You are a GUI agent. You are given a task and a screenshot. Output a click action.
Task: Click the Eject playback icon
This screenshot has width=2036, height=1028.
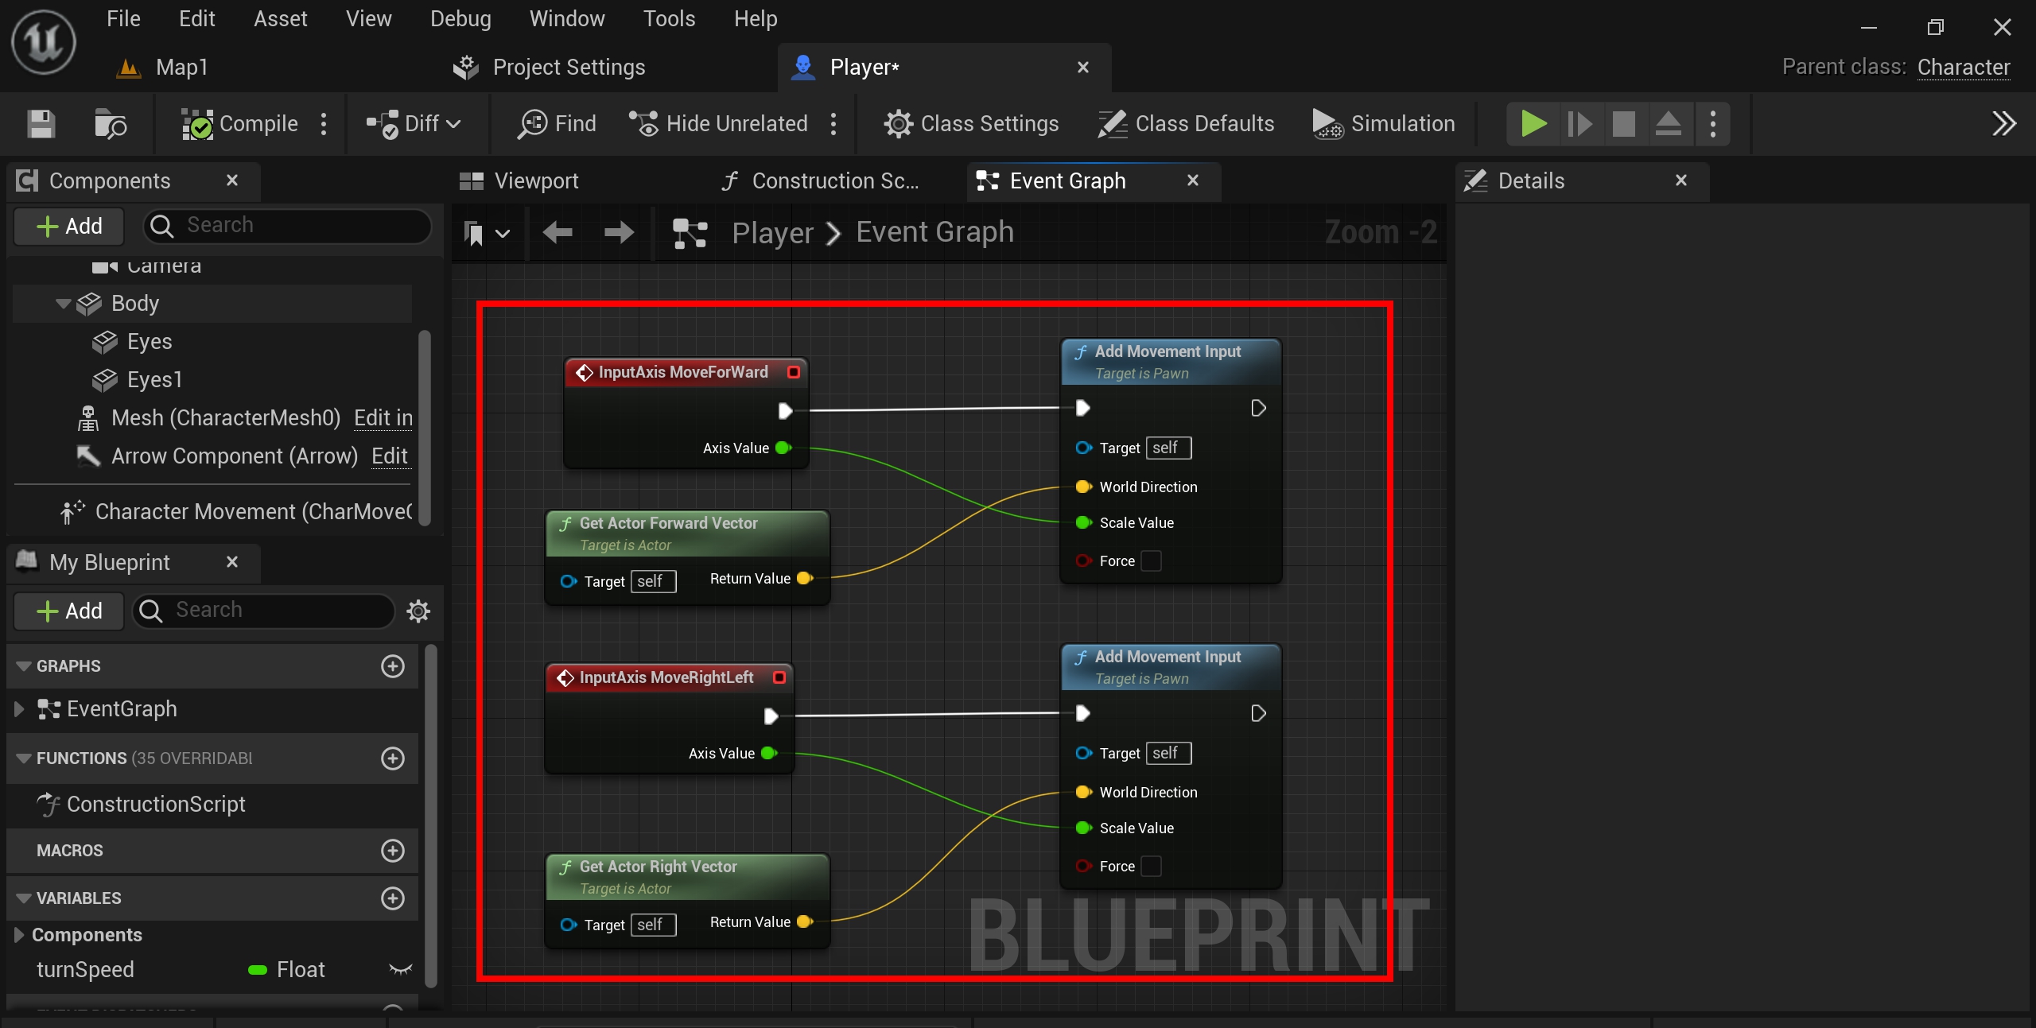click(x=1668, y=124)
